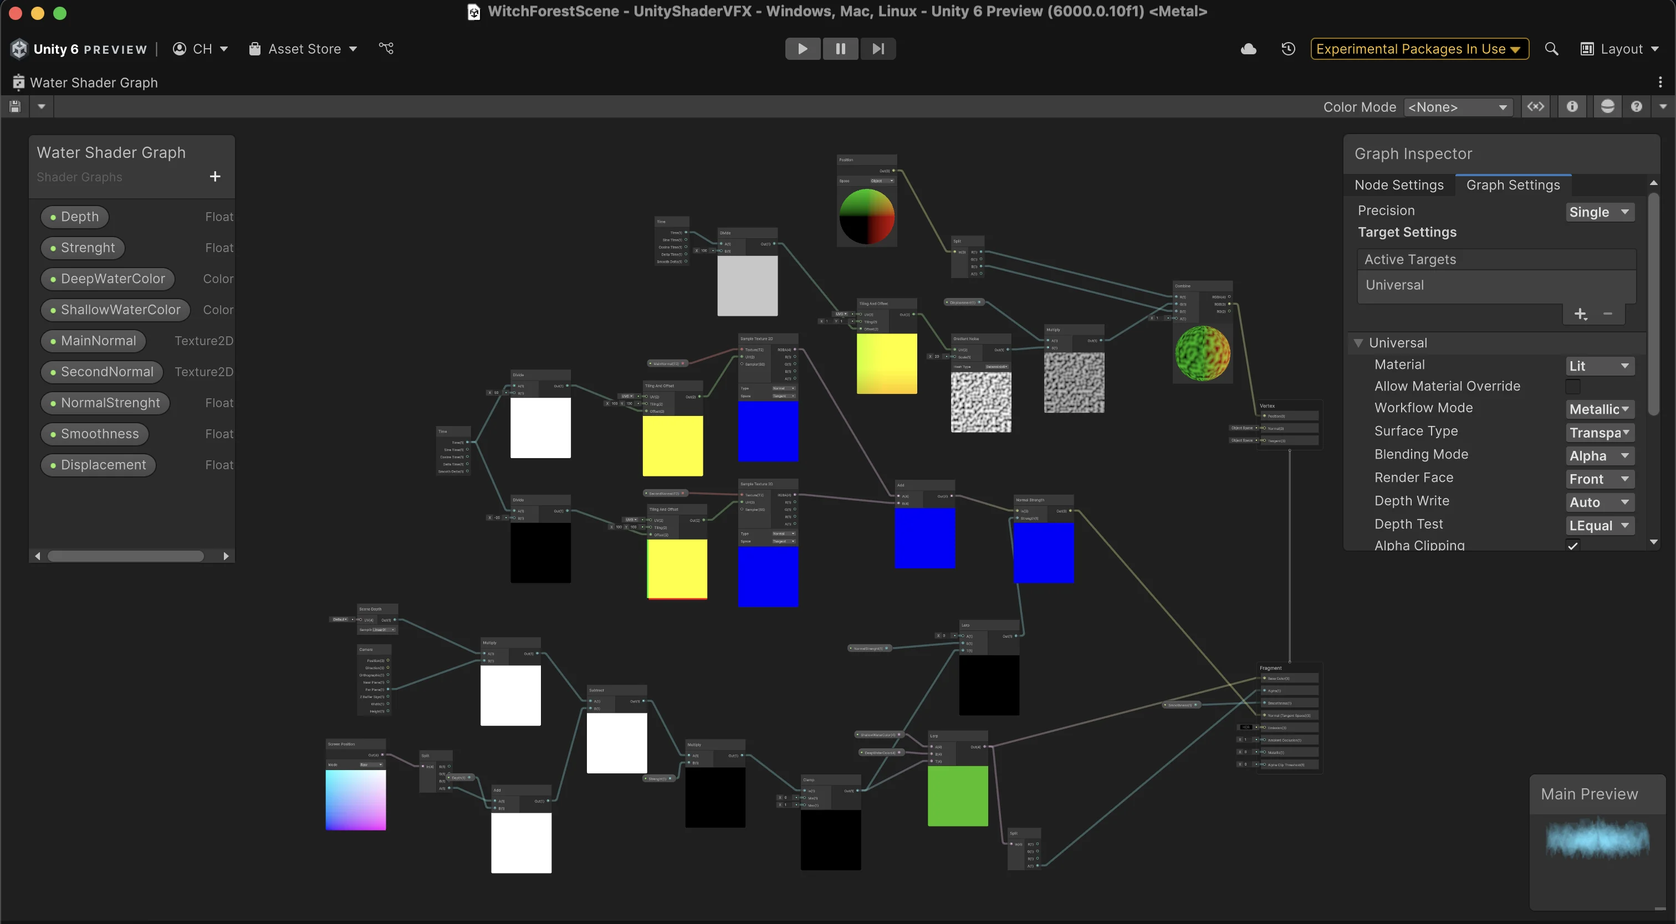Click the Step forward button
Viewport: 1676px width, 924px height.
coord(878,49)
